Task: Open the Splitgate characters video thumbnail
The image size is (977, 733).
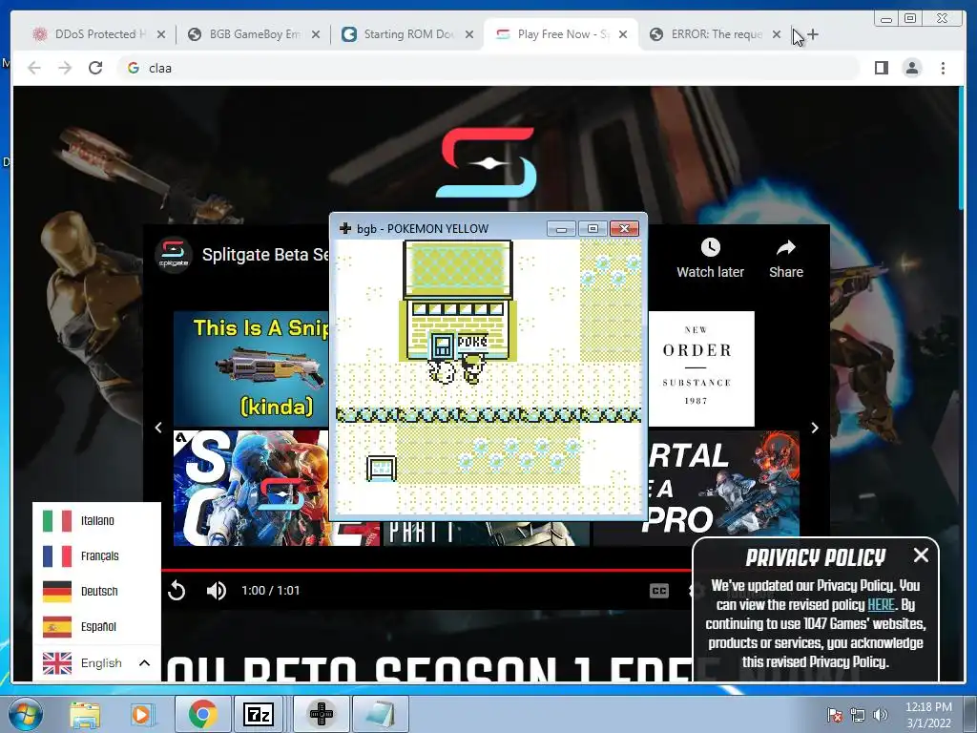Action: coord(251,488)
